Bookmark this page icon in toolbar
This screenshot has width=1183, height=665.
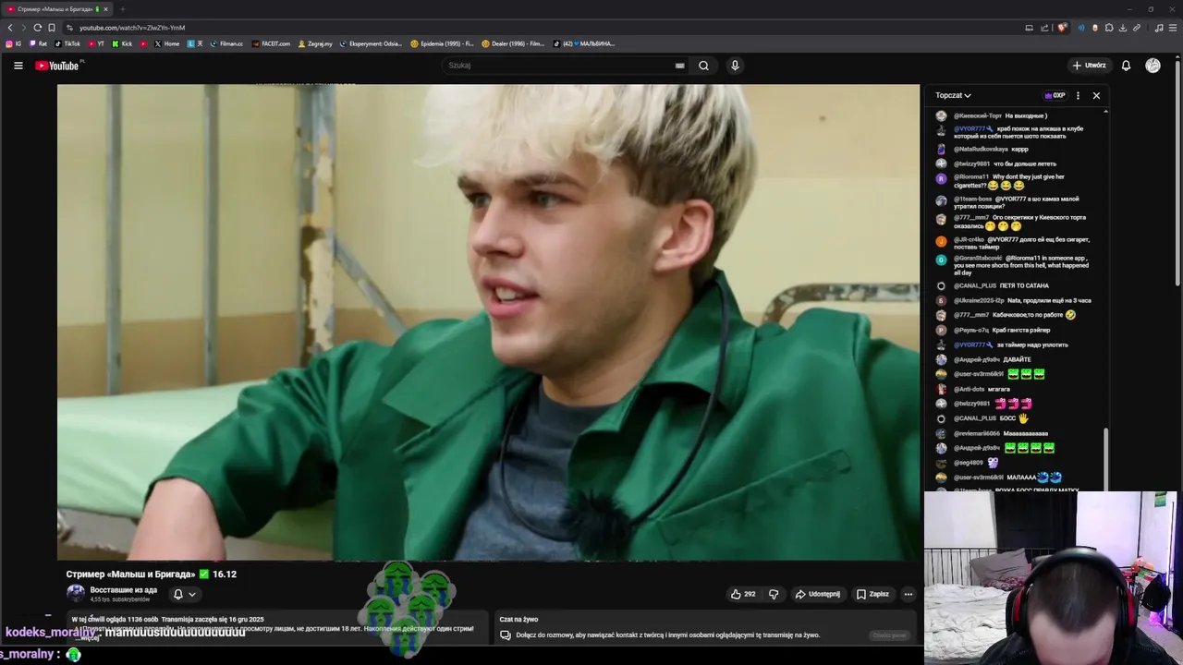tap(52, 28)
